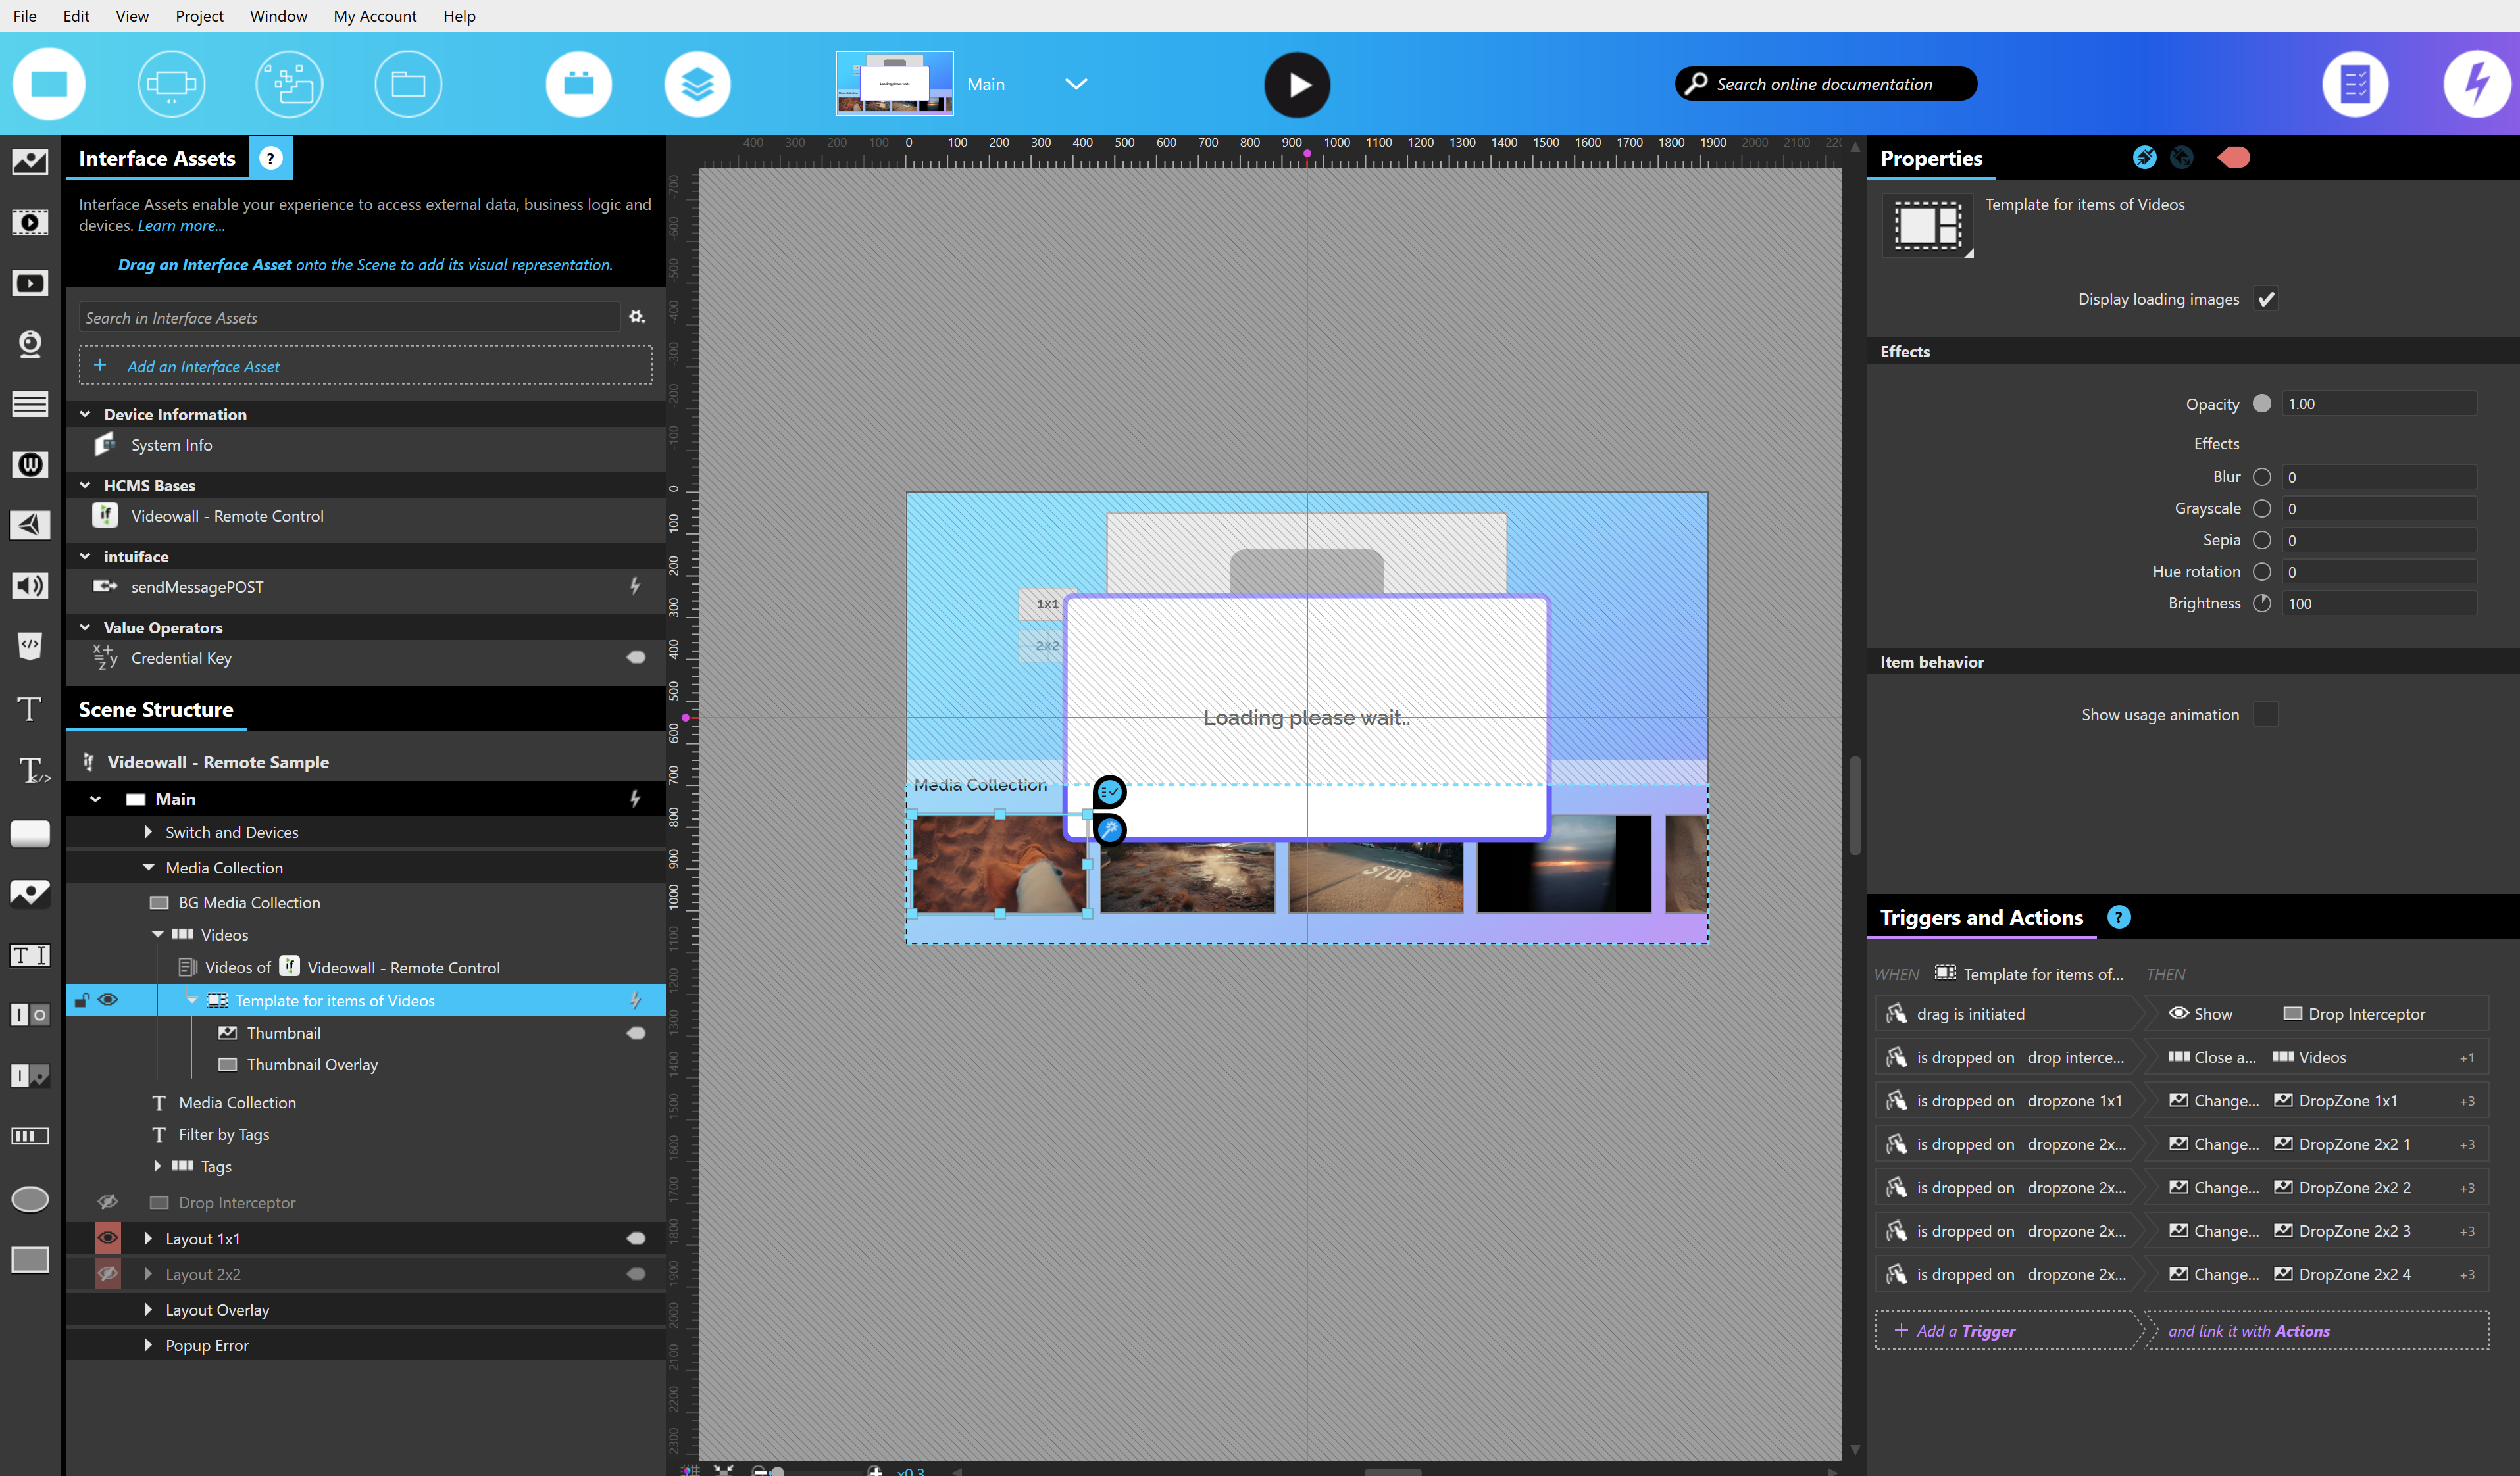Collapse the Value Operators section
Image resolution: width=2520 pixels, height=1476 pixels.
(x=85, y=627)
